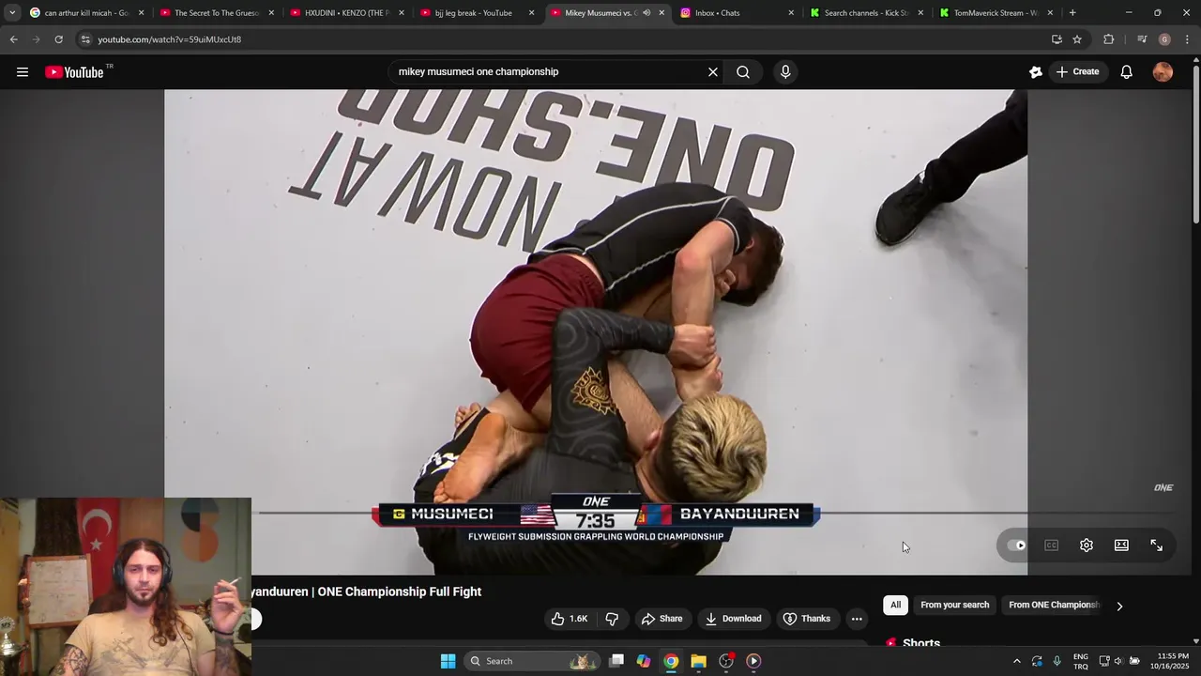The width and height of the screenshot is (1201, 676).
Task: Open more actions three-dot menu
Action: click(857, 619)
